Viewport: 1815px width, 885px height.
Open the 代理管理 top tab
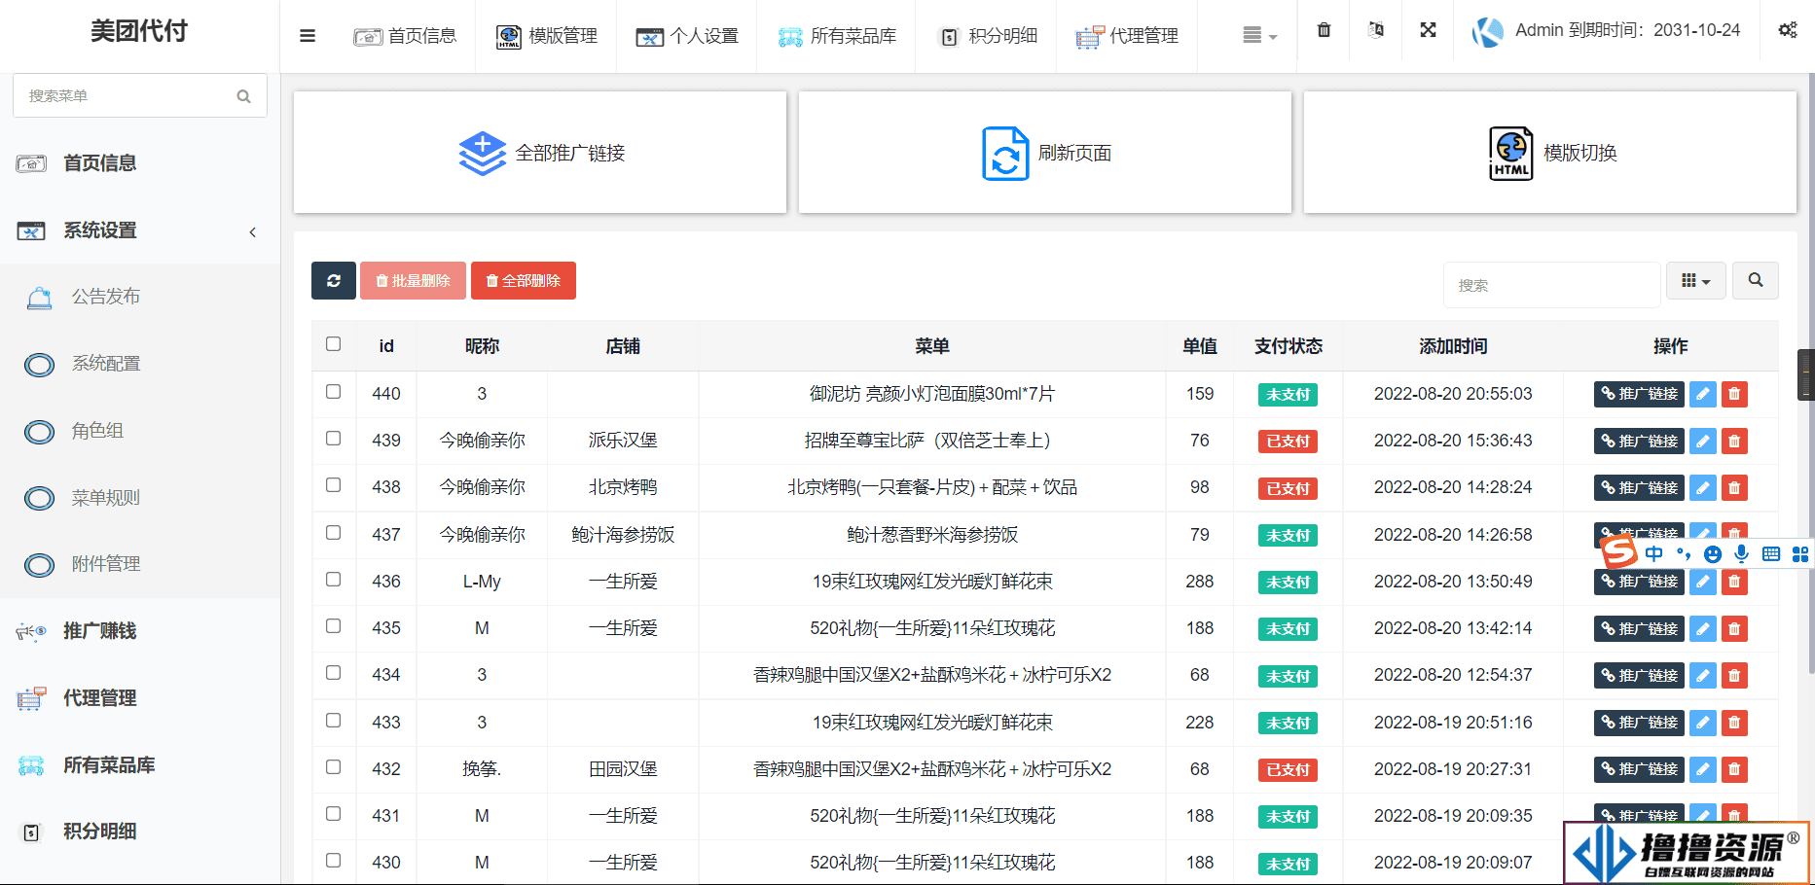click(1127, 36)
